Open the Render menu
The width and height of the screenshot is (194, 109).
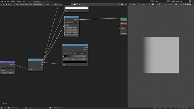pos(13,1)
